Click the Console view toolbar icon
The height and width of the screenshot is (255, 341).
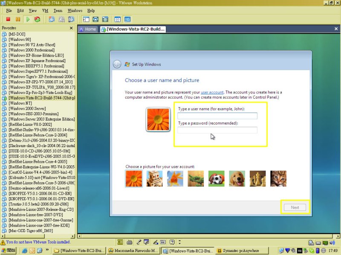pos(127,19)
